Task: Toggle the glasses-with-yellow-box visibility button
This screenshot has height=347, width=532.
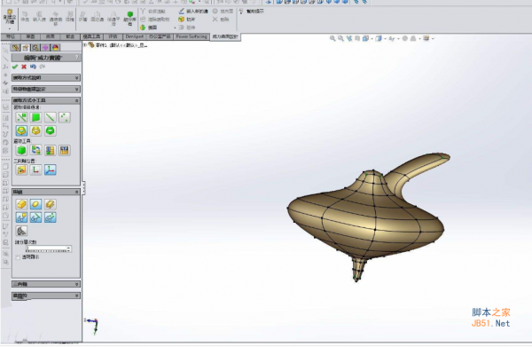Action: pos(21,217)
